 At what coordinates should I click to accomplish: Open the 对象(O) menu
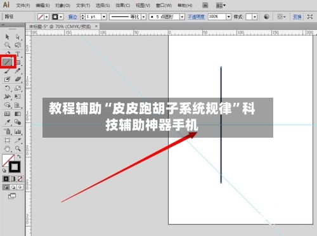(63, 5)
